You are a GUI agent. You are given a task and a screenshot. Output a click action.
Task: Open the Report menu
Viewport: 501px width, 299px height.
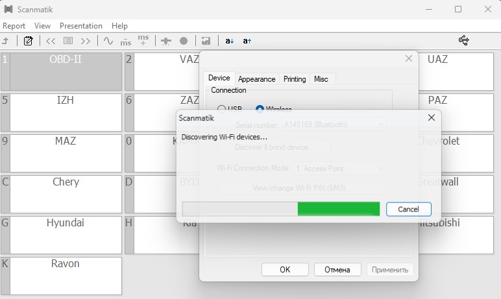point(14,26)
